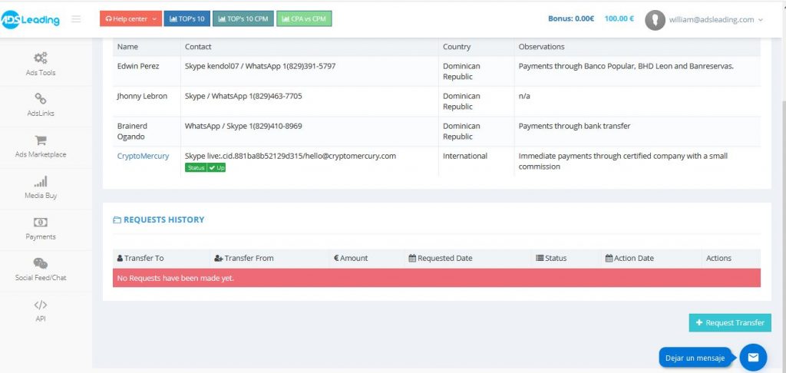Click the Request Transfer button

(730, 323)
